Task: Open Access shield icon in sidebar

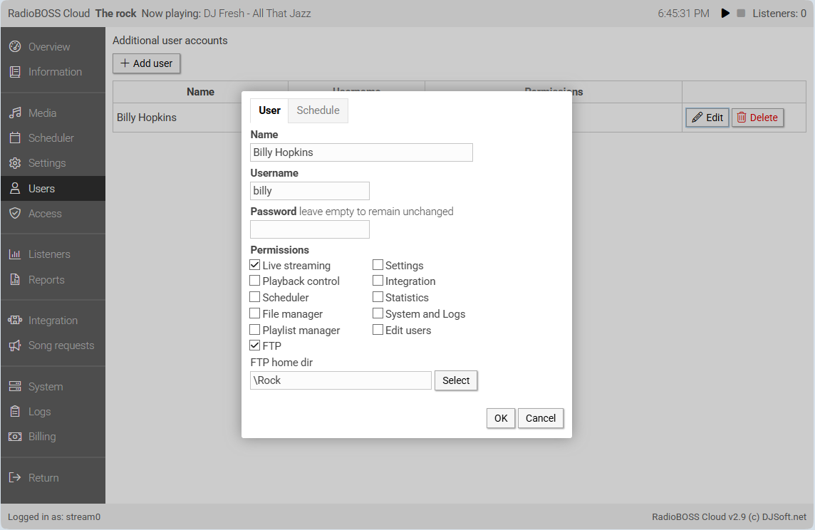Action: point(15,214)
